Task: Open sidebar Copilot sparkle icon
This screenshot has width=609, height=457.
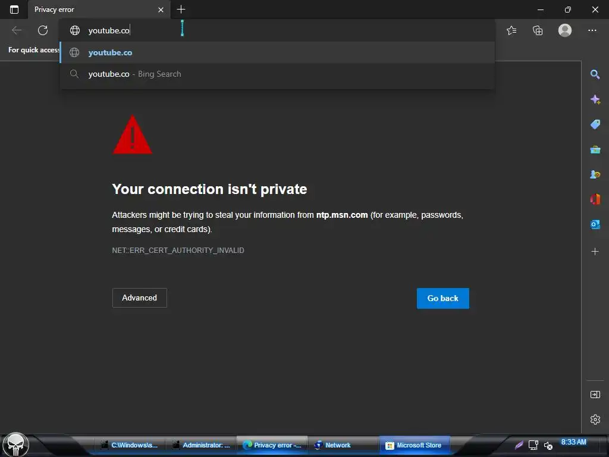Action: tap(595, 99)
